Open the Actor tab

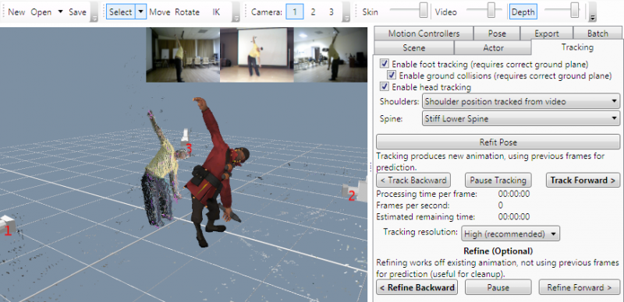click(x=493, y=47)
